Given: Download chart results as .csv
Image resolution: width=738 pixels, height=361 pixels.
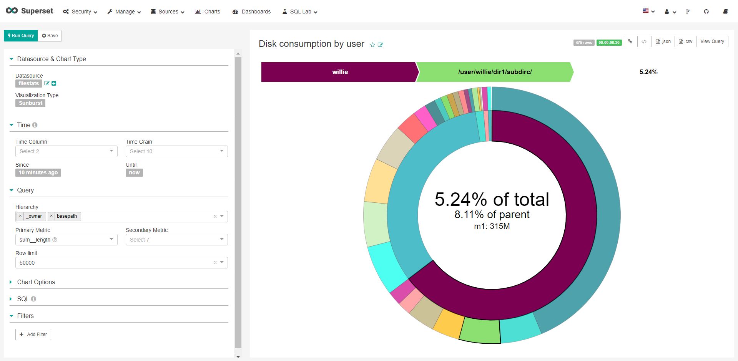Looking at the screenshot, I should coord(685,41).
